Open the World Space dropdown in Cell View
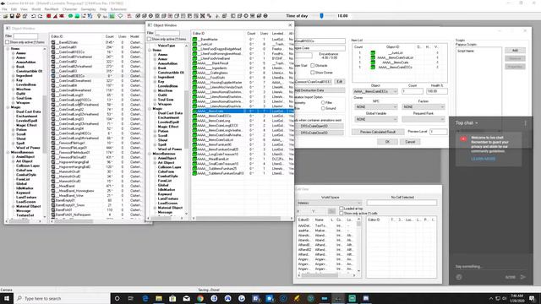Viewport: 541px width, 304px height. 329,203
